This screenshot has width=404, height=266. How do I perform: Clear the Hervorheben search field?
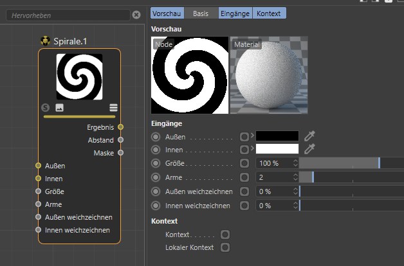point(136,14)
